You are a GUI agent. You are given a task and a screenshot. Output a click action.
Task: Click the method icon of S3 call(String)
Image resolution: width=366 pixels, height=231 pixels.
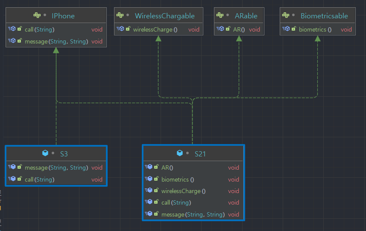12,179
